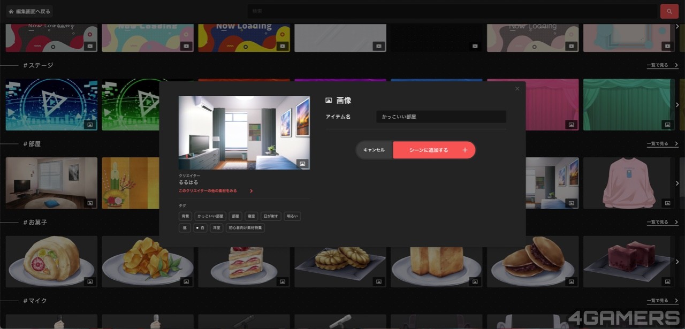Open 一覧で見る for the ステージ section
The height and width of the screenshot is (329, 685).
tap(663, 65)
